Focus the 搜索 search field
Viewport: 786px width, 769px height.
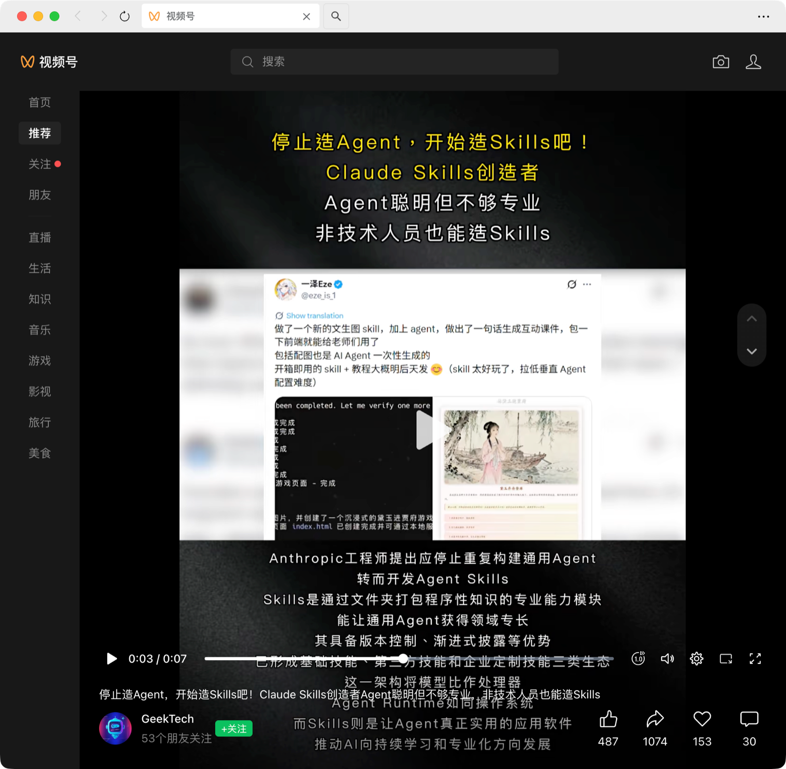(x=394, y=62)
